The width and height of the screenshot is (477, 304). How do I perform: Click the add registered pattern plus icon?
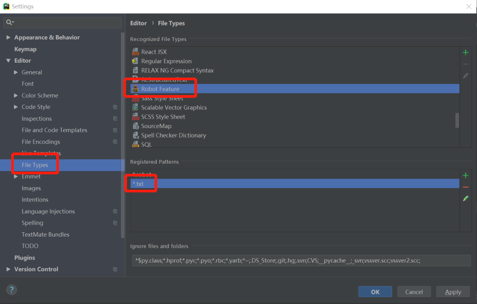click(x=465, y=175)
